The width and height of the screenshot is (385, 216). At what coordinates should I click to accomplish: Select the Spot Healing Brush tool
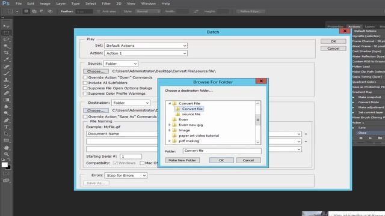[x=6, y=67]
